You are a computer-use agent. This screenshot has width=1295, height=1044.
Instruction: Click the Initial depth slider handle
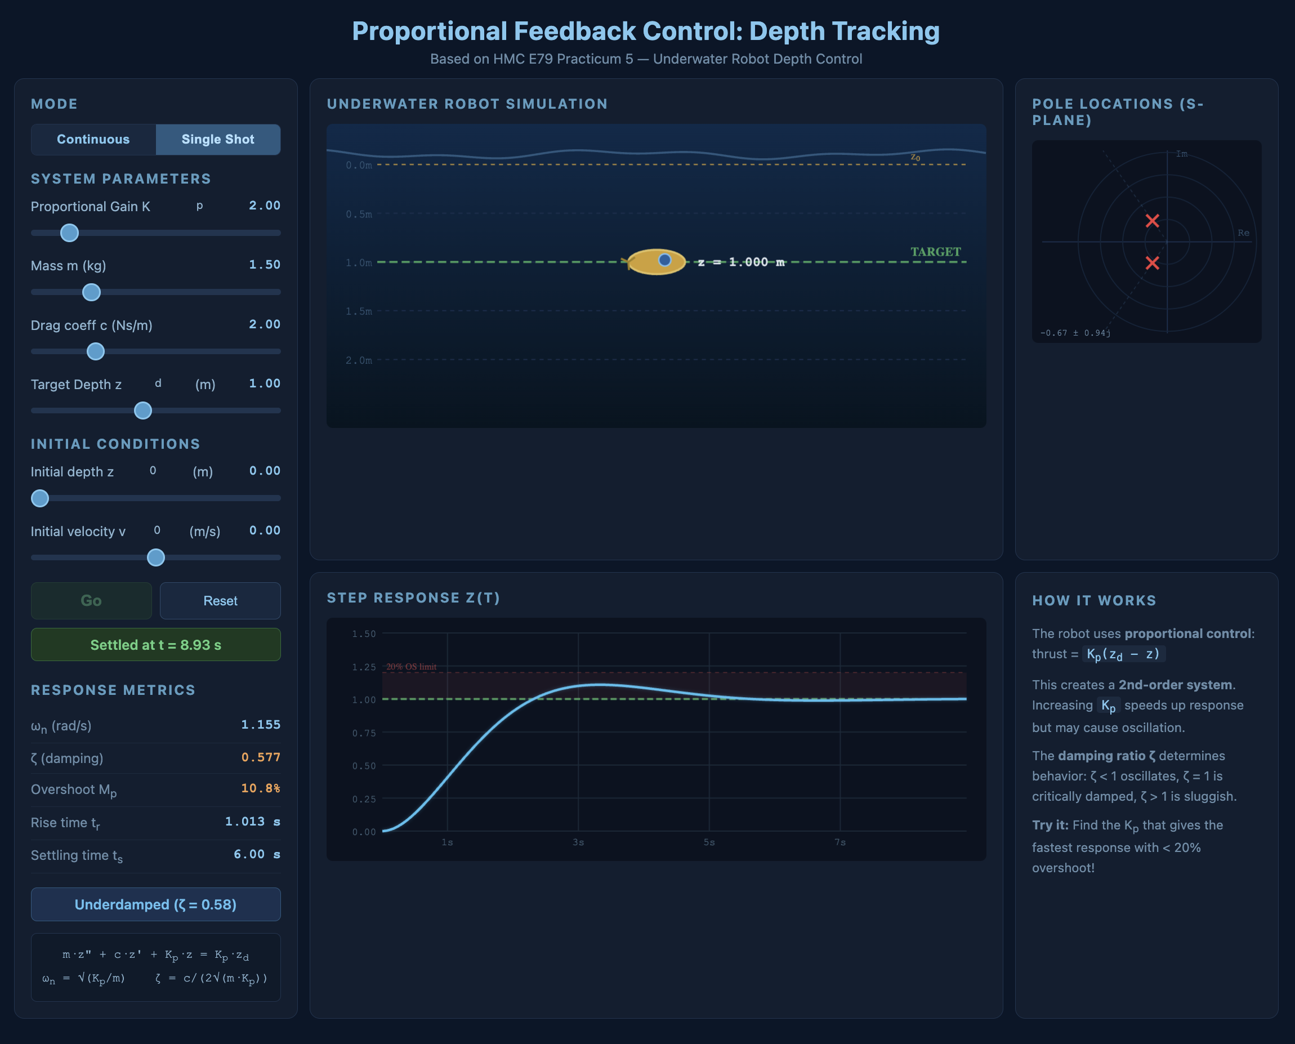[39, 498]
